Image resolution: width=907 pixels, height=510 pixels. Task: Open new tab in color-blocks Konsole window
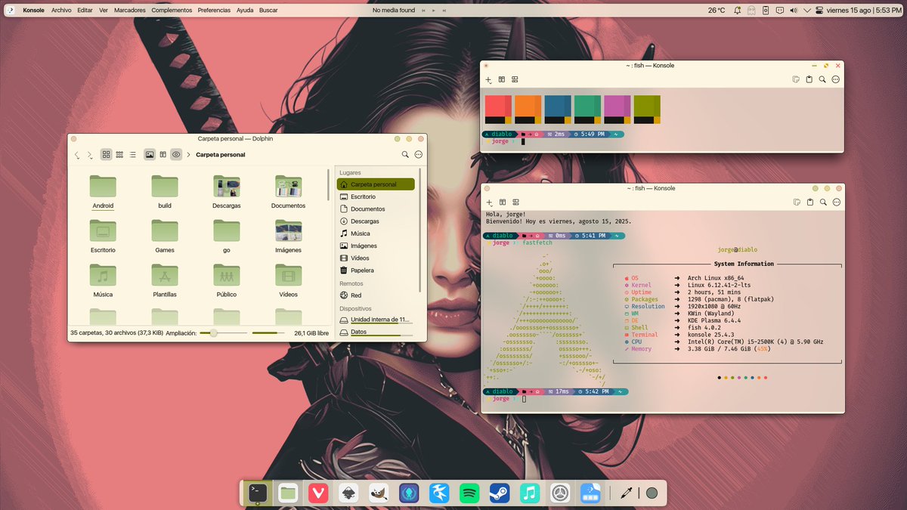pos(488,79)
